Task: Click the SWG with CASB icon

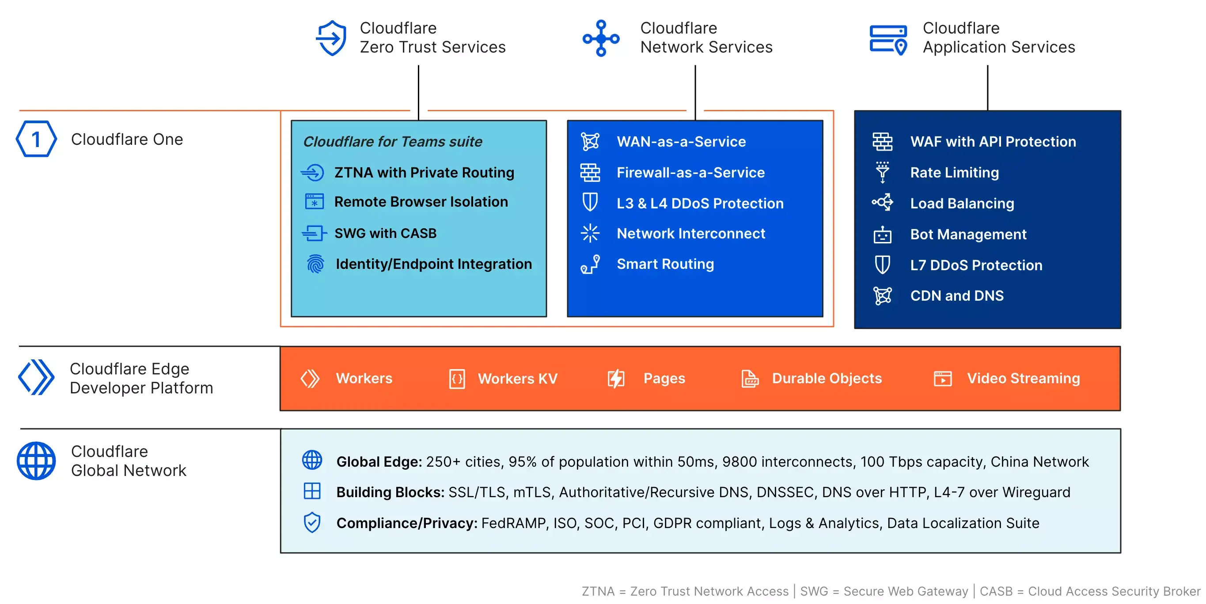Action: coord(314,233)
